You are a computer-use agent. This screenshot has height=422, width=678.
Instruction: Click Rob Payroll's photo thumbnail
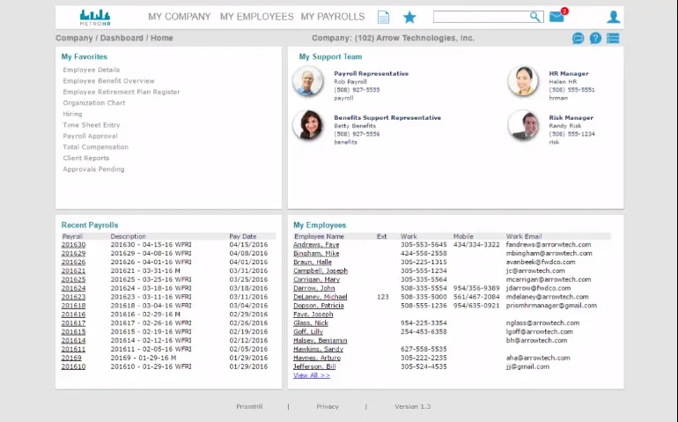pyautogui.click(x=307, y=81)
